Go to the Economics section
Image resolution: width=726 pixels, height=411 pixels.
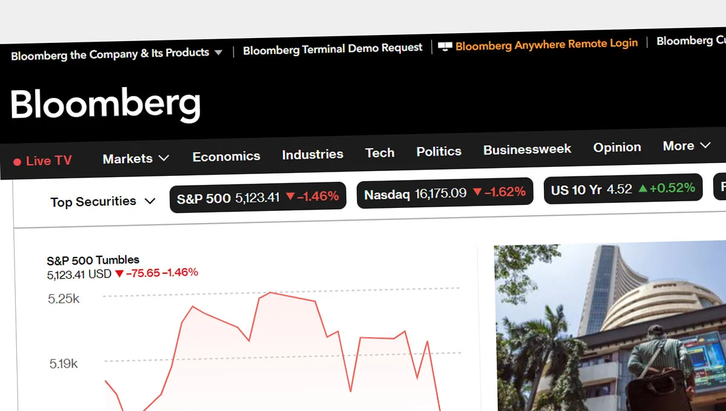click(x=226, y=157)
